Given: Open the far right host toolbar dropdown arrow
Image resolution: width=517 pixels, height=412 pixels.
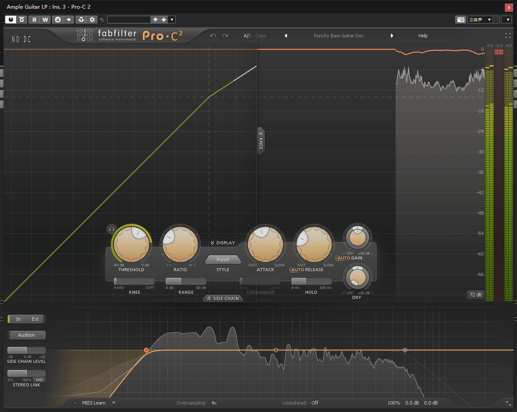Looking at the screenshot, I should [x=508, y=20].
